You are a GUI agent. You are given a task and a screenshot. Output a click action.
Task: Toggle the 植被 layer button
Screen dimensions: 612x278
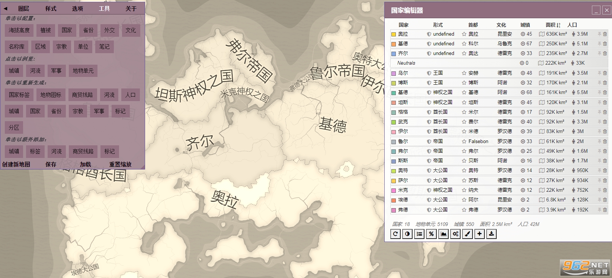(x=46, y=30)
